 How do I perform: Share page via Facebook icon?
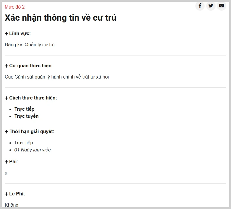pyautogui.click(x=200, y=6)
